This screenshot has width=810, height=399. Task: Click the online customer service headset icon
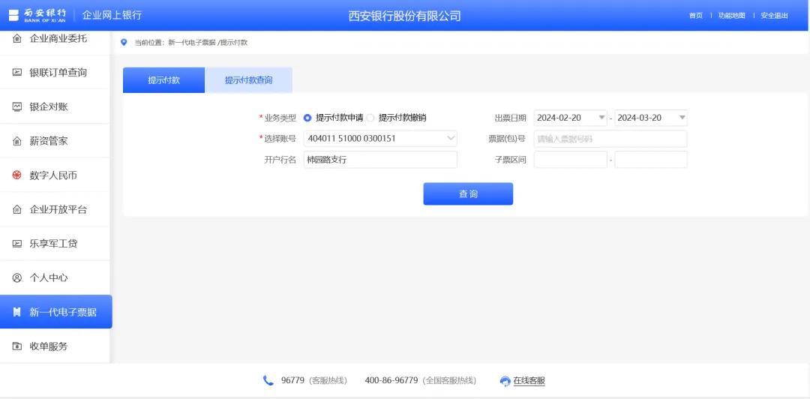(x=505, y=381)
